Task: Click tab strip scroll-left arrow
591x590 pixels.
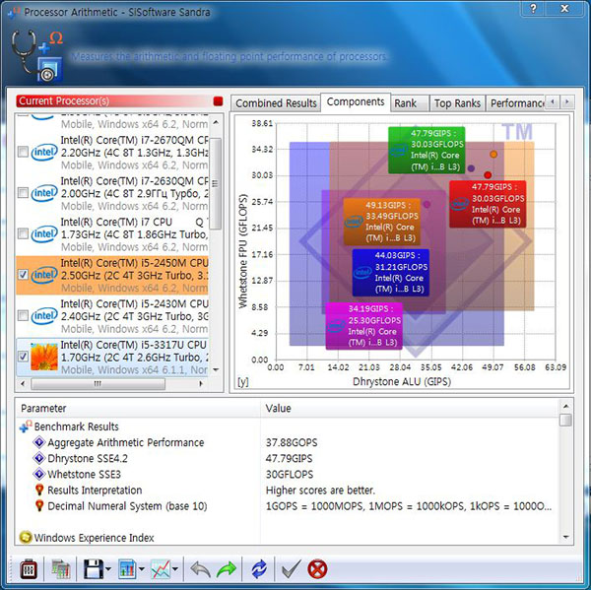Action: coord(553,101)
